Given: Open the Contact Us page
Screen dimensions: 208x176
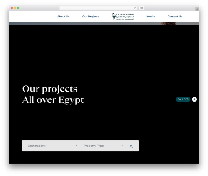Looking at the screenshot, I should (x=175, y=17).
